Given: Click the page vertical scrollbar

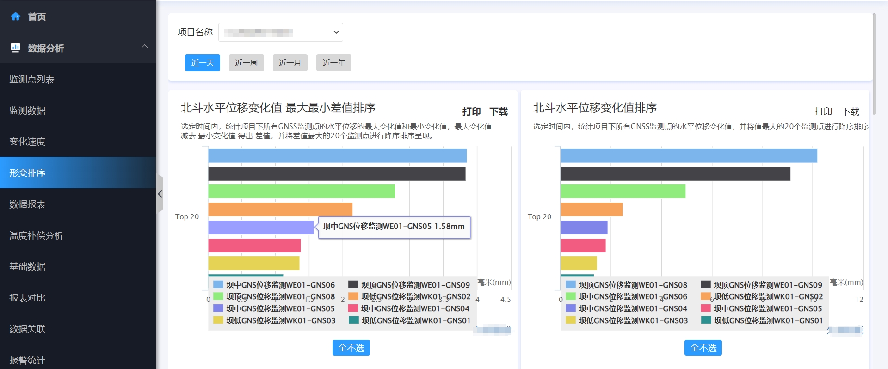Looking at the screenshot, I should tap(874, 64).
